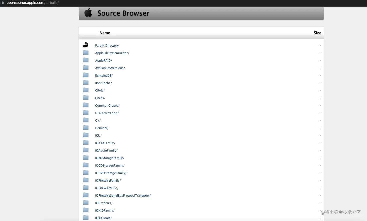This screenshot has width=367, height=221.
Task: Click folder icon beside IOHIDFamily/
Action: [x=86, y=210]
